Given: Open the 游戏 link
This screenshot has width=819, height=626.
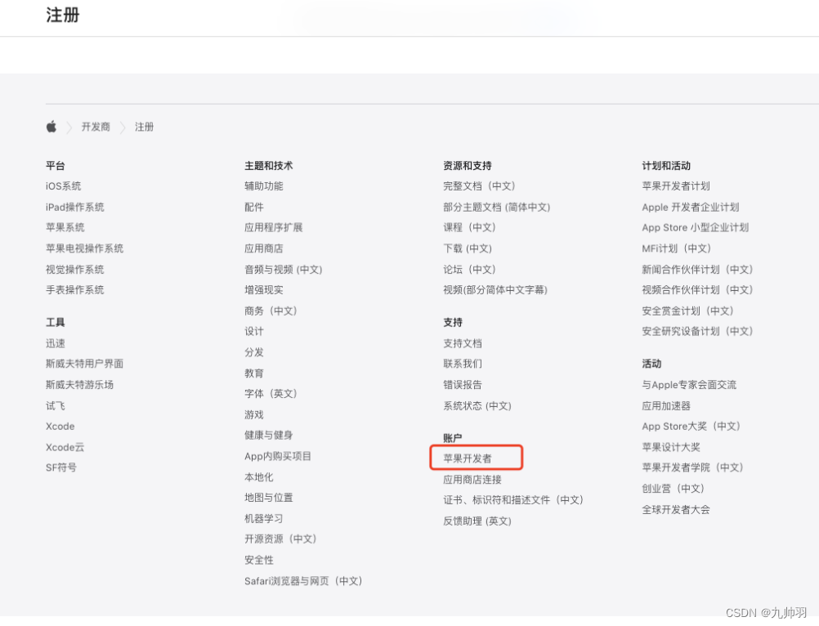Looking at the screenshot, I should (254, 414).
